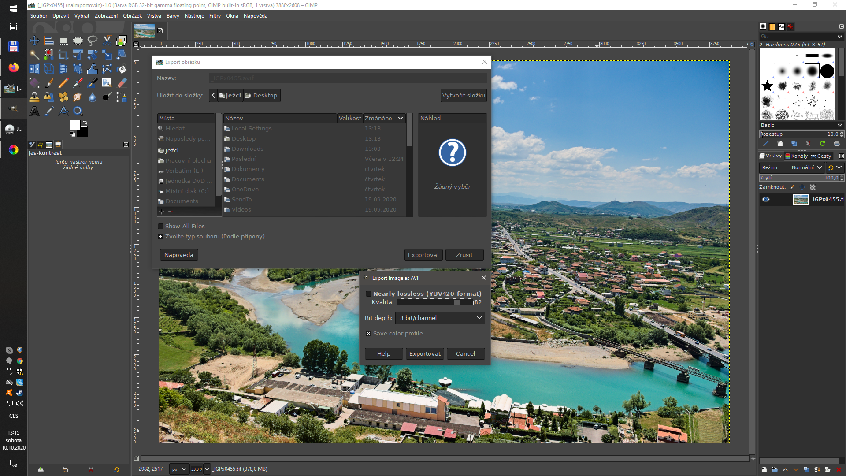Select the Heal tool bandage icon
Viewport: 846px width, 476px height.
pos(63,97)
